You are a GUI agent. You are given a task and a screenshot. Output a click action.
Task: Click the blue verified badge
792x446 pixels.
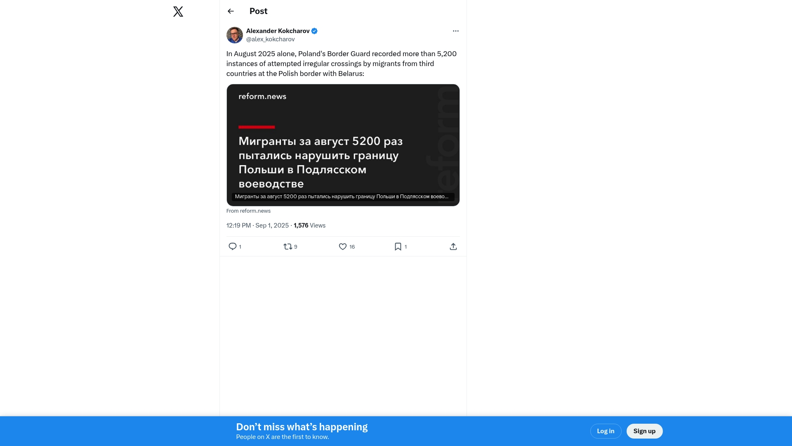314,31
